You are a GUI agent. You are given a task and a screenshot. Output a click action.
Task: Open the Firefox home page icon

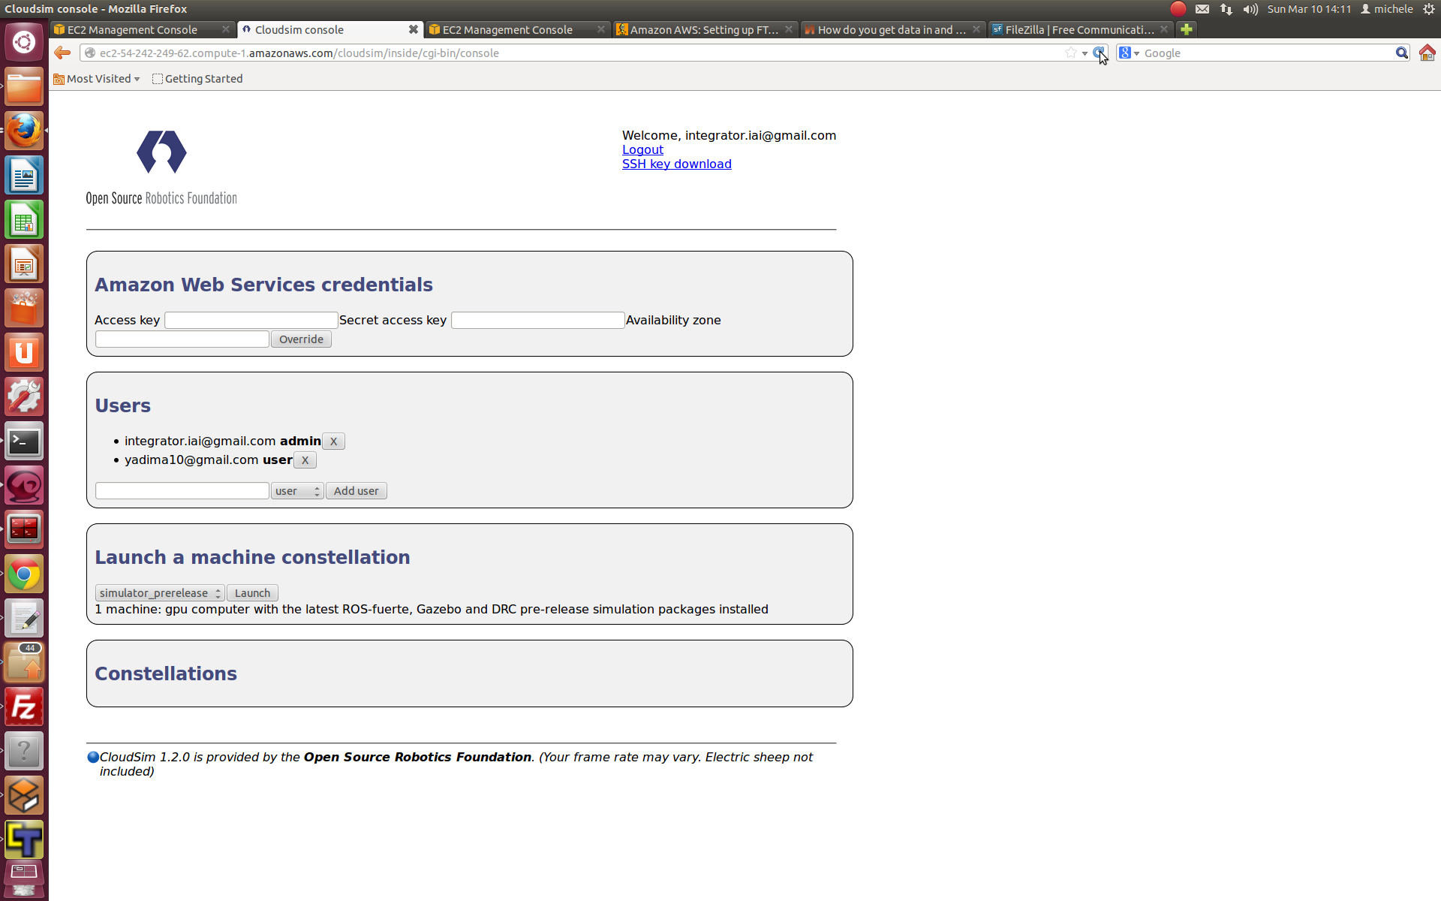point(1427,53)
